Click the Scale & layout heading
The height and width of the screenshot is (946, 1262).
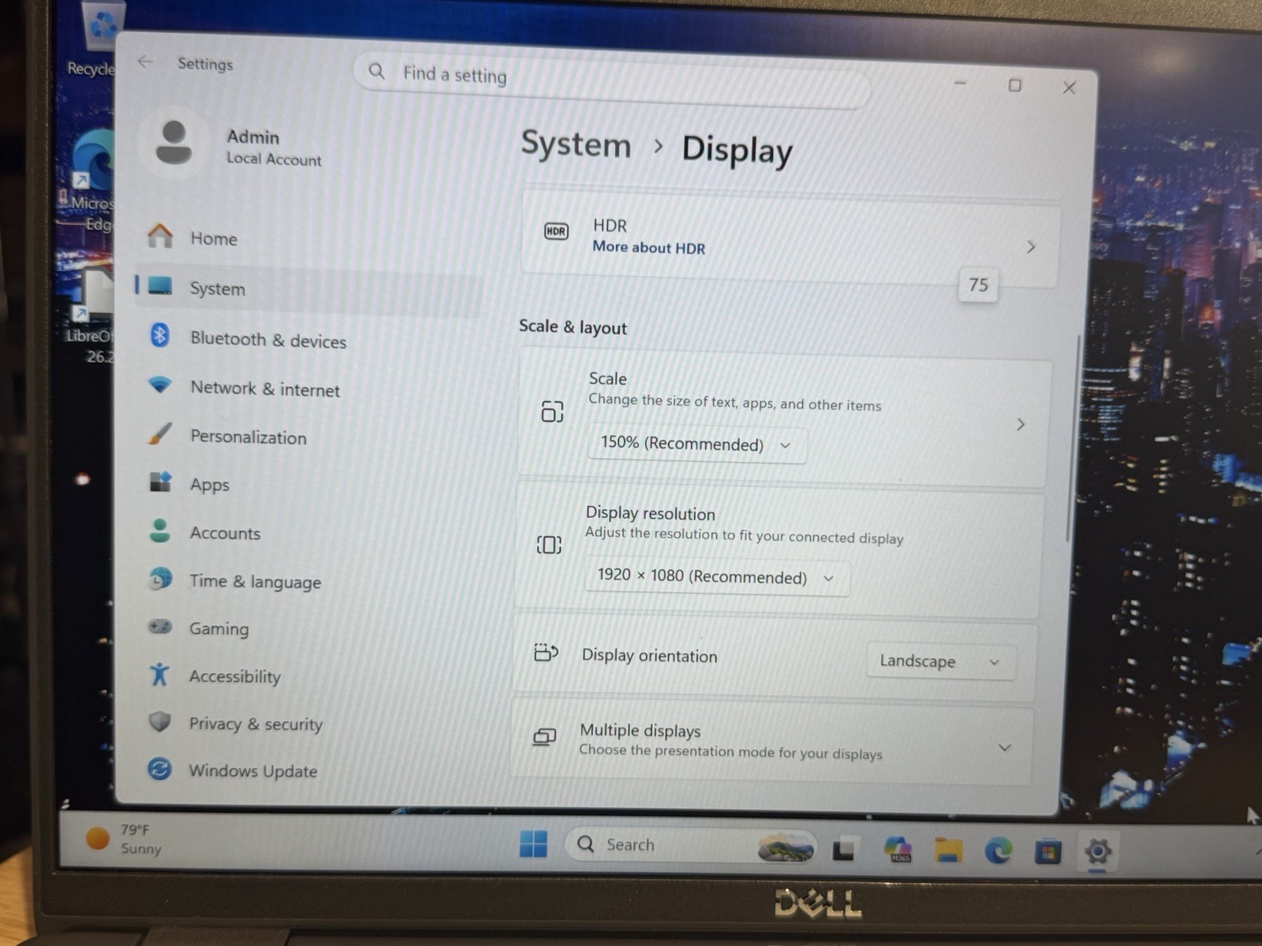coord(573,327)
